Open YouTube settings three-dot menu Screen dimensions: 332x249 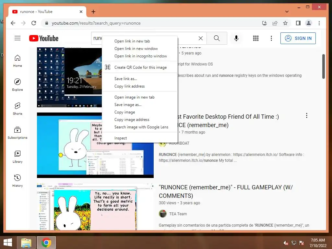(271, 38)
